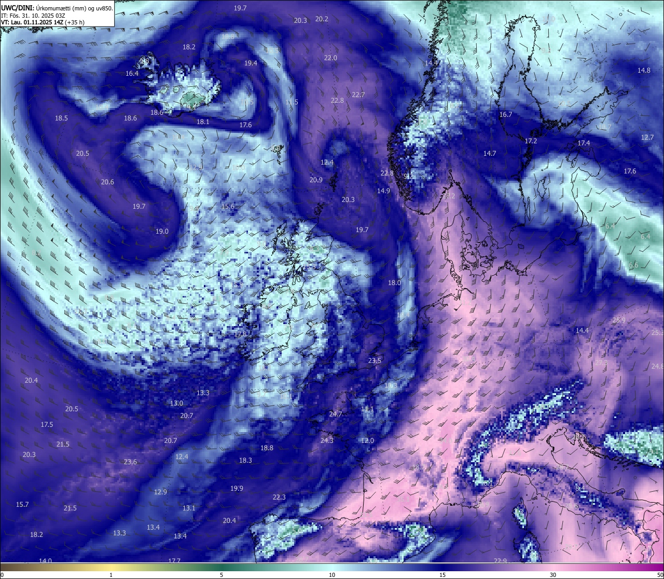
Task: Click the map value 22.7
Action: [x=358, y=95]
